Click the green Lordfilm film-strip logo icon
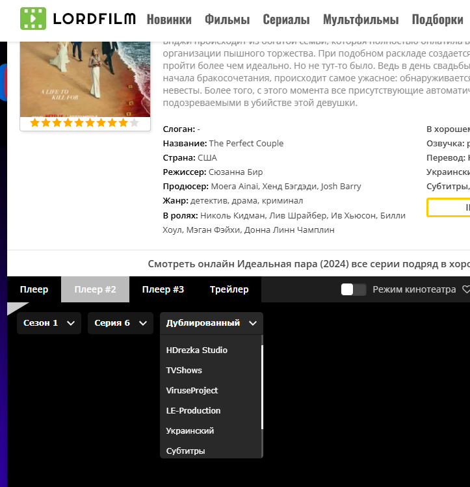 pos(33,19)
